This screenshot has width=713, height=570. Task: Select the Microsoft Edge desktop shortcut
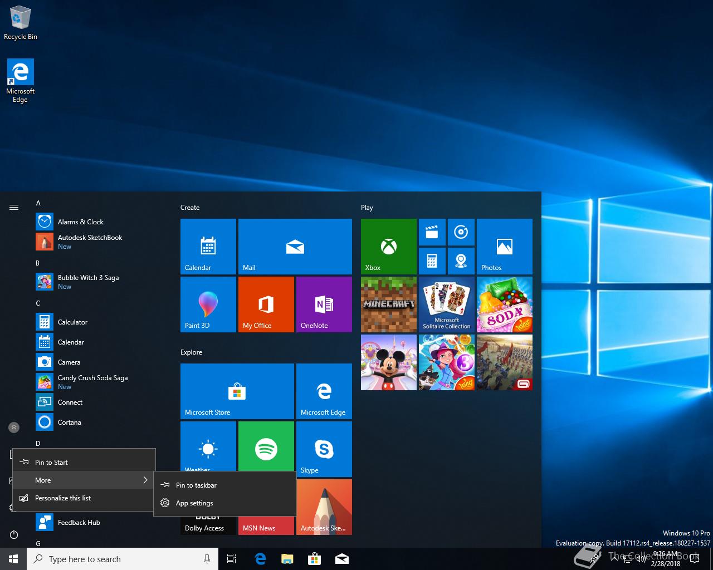(x=21, y=81)
